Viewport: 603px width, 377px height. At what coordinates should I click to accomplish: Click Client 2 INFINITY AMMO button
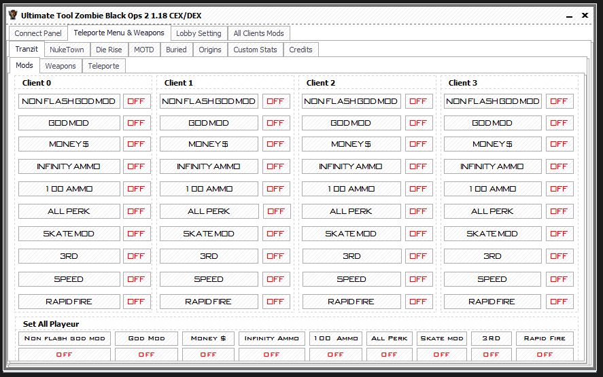click(351, 166)
